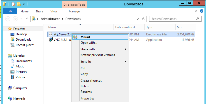Viewport: 206px width, 104px height.
Task: Sort by the Type column header
Action: pyautogui.click(x=150, y=27)
